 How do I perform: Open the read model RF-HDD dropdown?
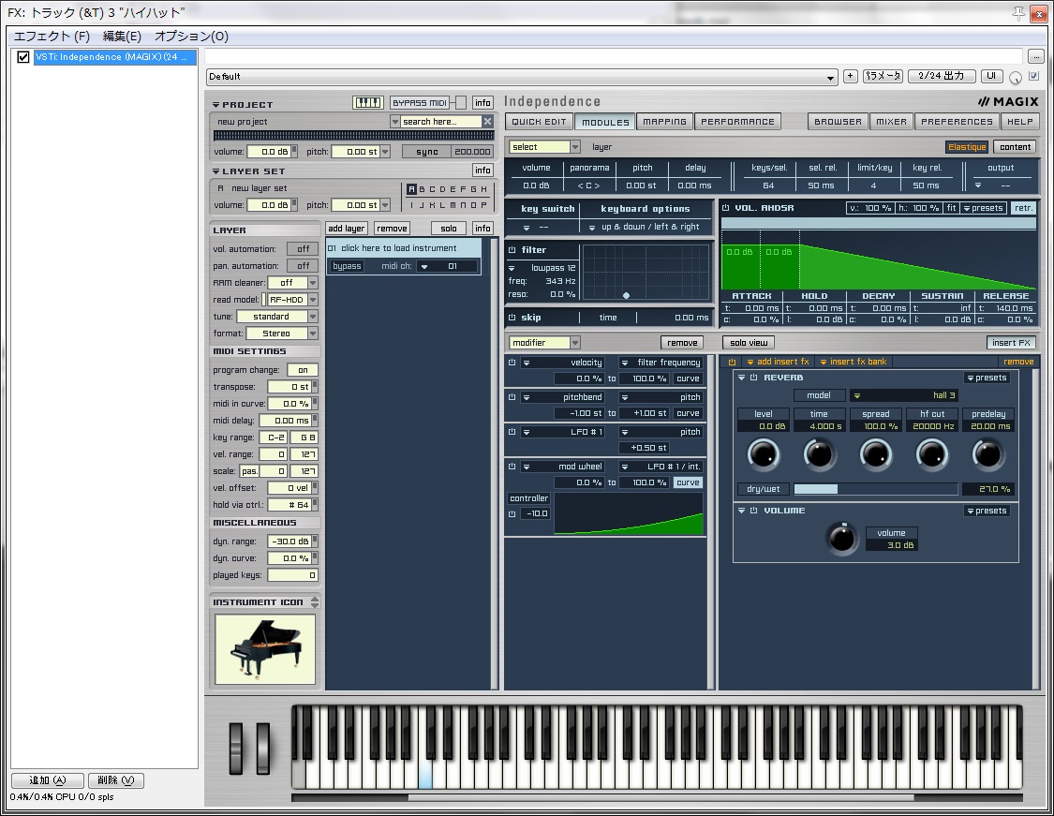(293, 300)
